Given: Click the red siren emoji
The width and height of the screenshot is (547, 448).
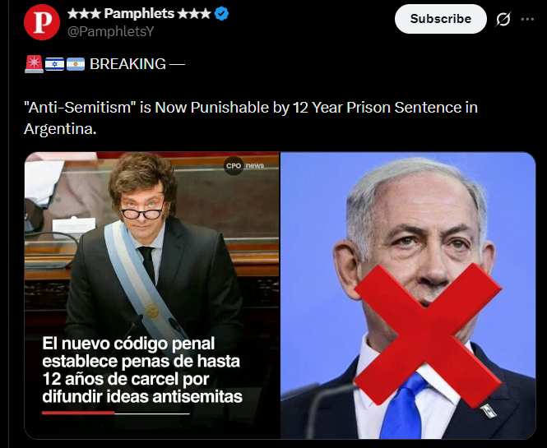Looking at the screenshot, I should (x=35, y=64).
